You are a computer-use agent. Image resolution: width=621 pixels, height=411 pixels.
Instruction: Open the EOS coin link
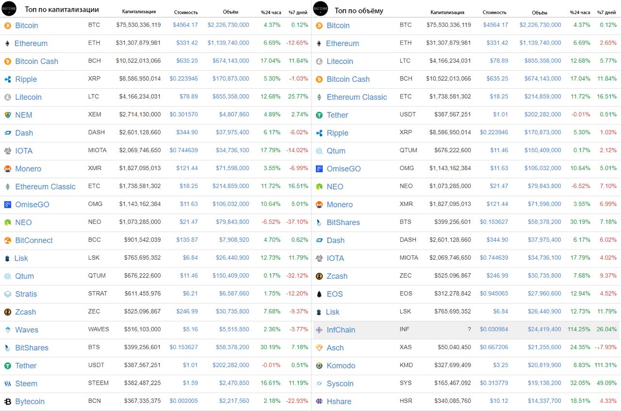[x=335, y=294]
